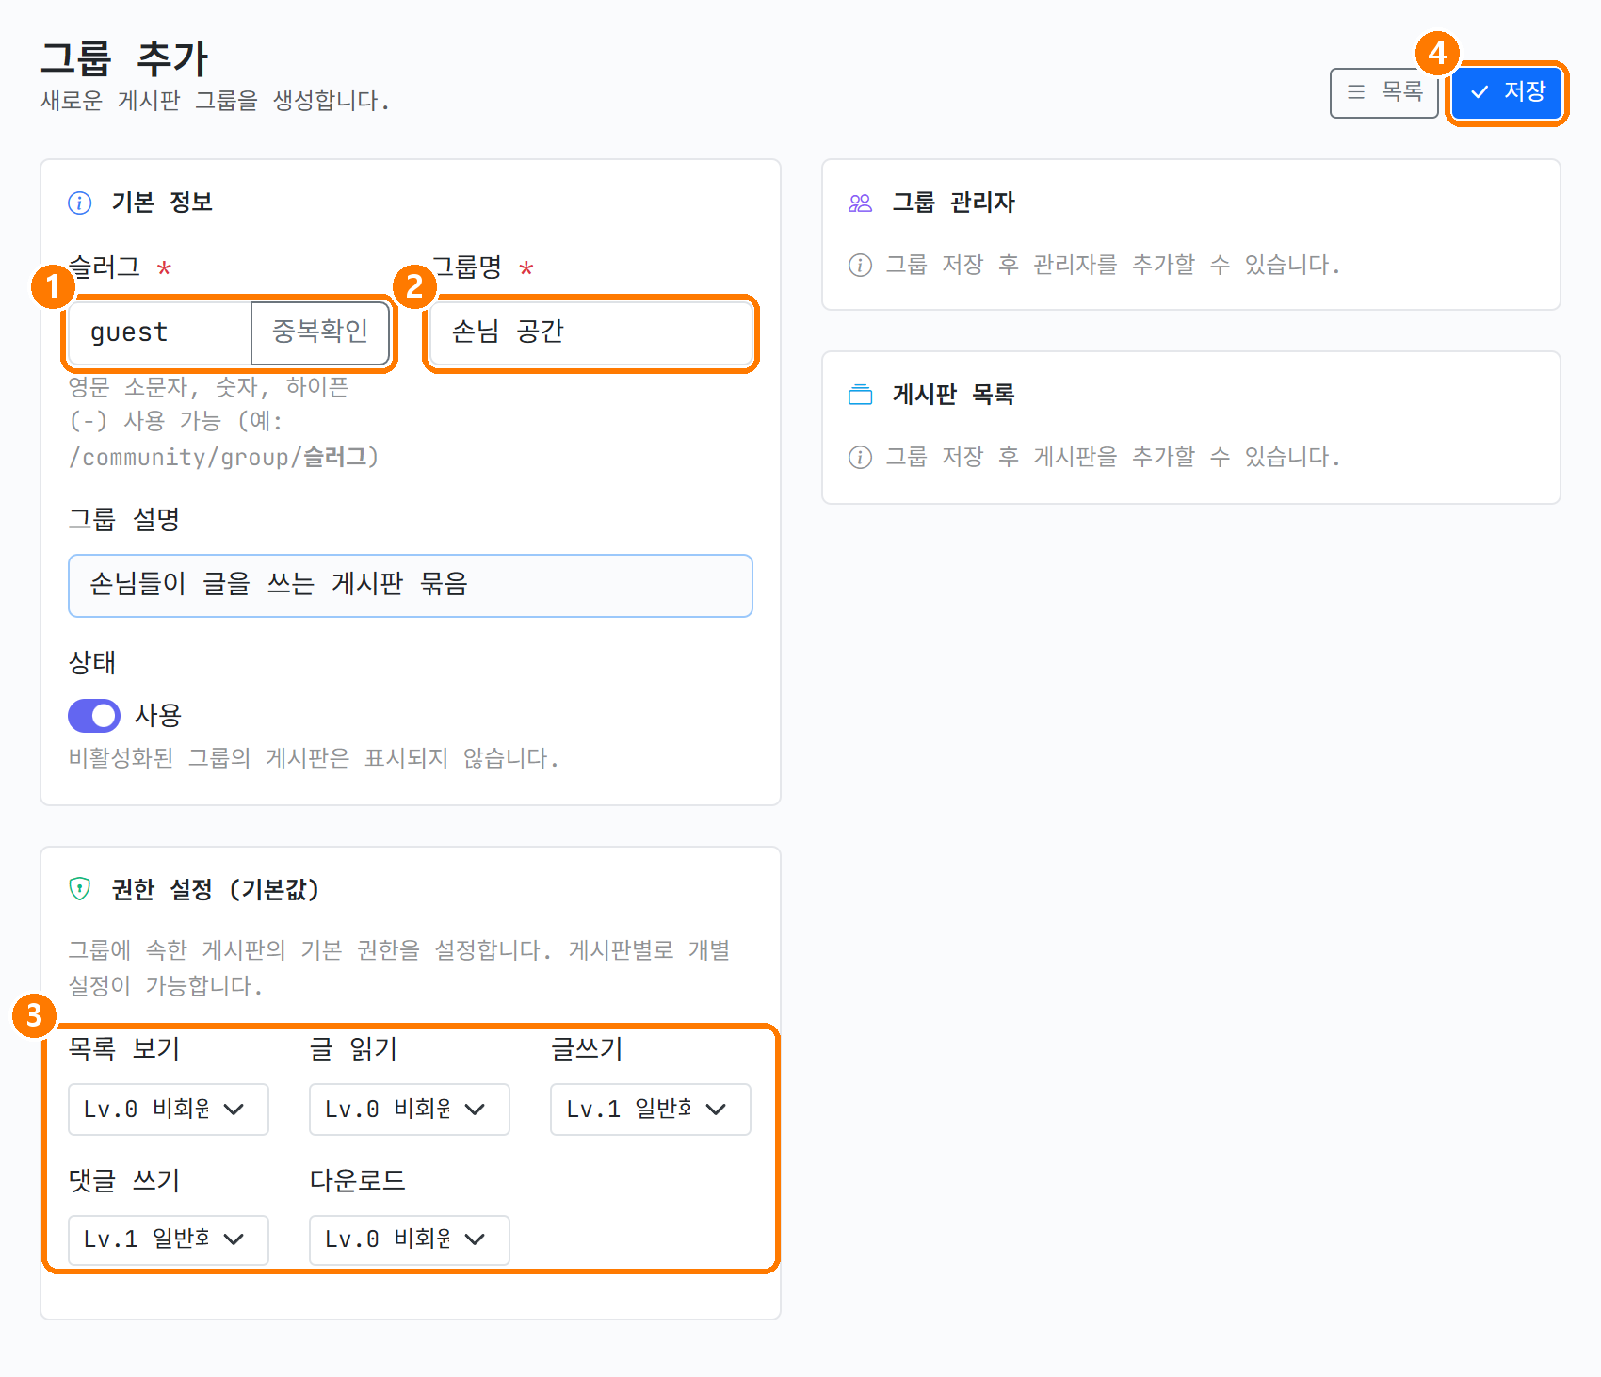Click the 저장 save button
Screen dimensions: 1601x1377
[1507, 92]
